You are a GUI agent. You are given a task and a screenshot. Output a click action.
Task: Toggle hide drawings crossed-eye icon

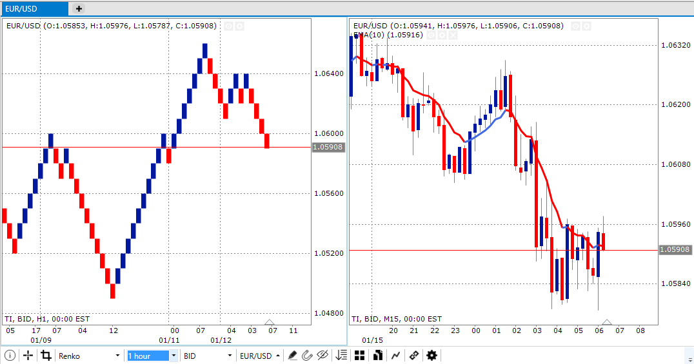click(x=322, y=356)
